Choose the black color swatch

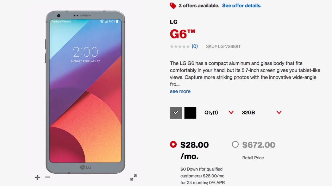(190, 113)
